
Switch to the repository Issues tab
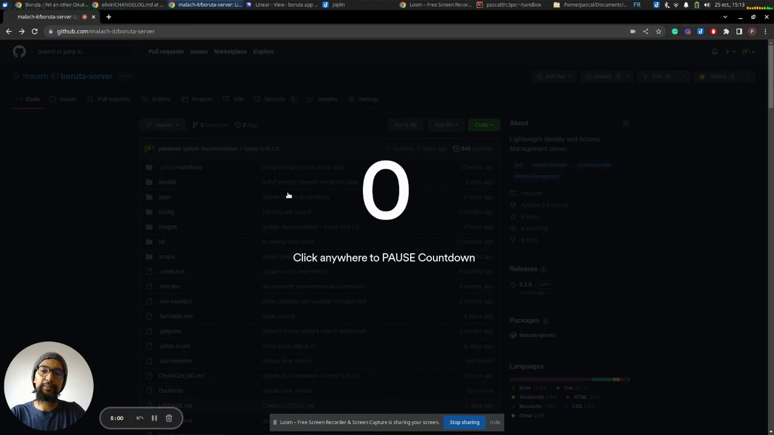(63, 99)
